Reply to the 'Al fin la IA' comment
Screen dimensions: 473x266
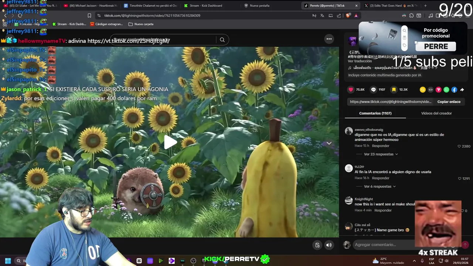[x=381, y=178]
